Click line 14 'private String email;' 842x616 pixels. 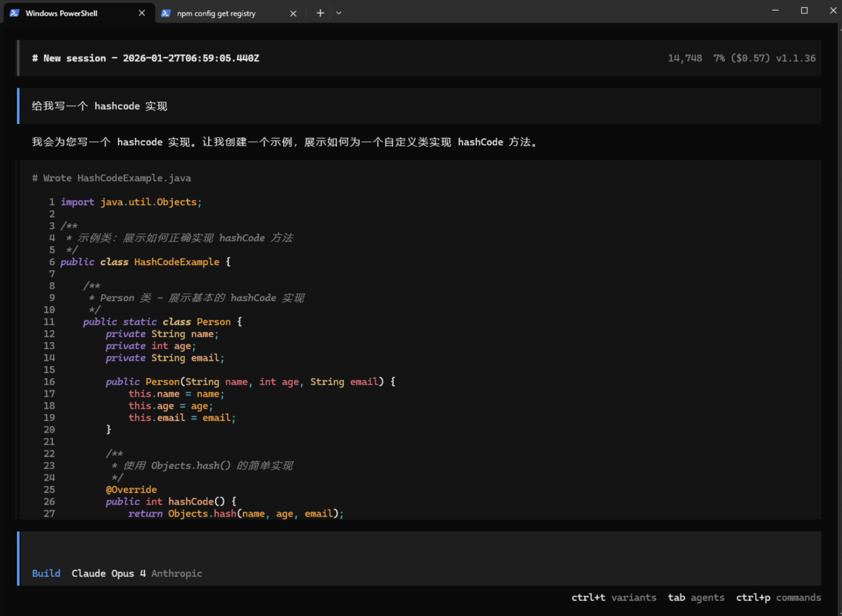tap(165, 358)
